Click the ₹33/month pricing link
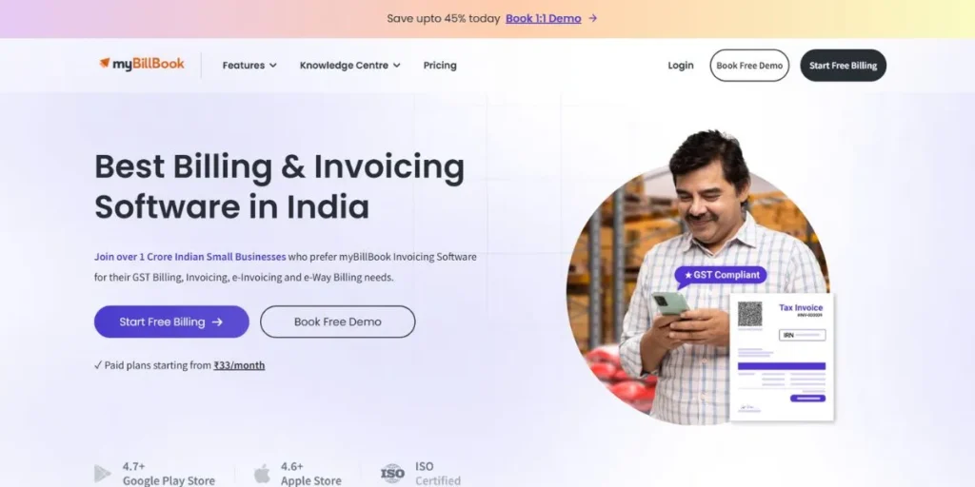The height and width of the screenshot is (487, 975). tap(239, 365)
